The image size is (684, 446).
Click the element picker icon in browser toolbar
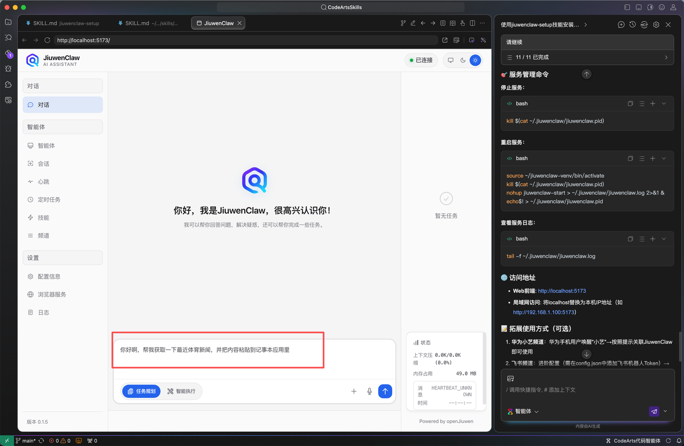471,40
